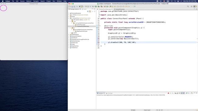Expand JRE System Library node
This screenshot has width=198, height=111.
[71, 20]
